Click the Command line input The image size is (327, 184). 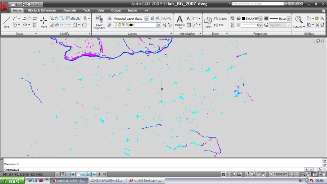(154, 169)
